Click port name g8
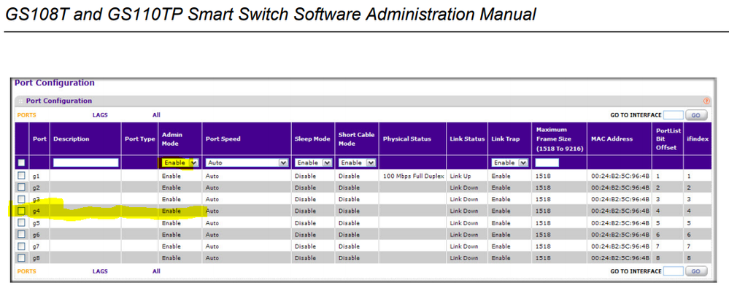 pos(36,258)
